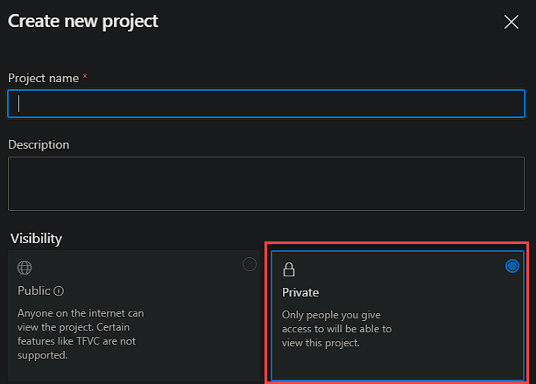This screenshot has width=536, height=384.
Task: Click the text cursor in Project name
Action: click(19, 104)
